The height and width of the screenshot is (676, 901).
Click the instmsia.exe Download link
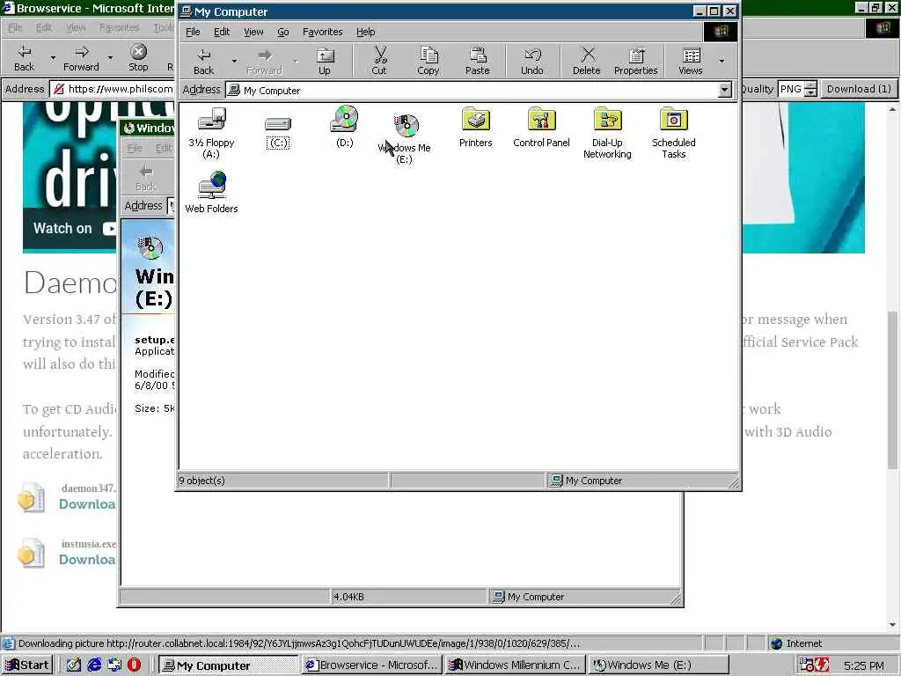(x=87, y=559)
